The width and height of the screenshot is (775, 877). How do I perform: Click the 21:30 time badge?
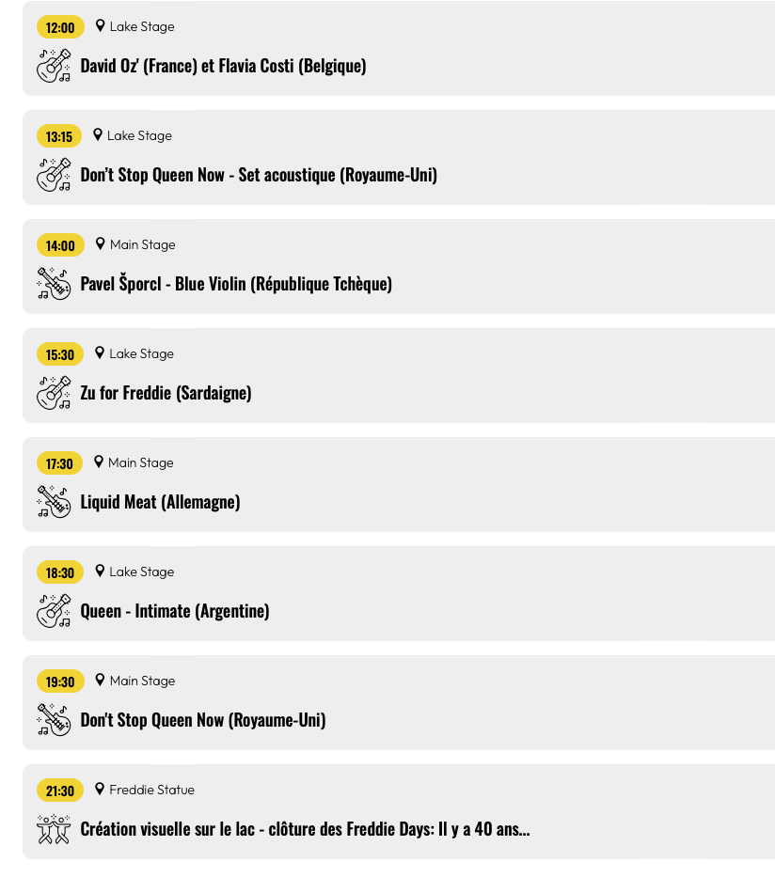(x=60, y=791)
